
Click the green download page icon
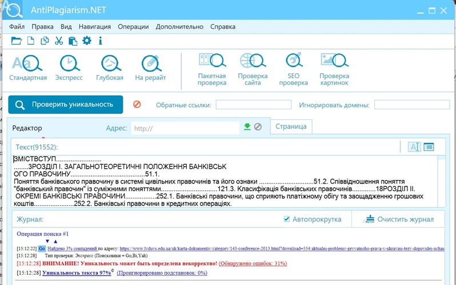click(247, 127)
